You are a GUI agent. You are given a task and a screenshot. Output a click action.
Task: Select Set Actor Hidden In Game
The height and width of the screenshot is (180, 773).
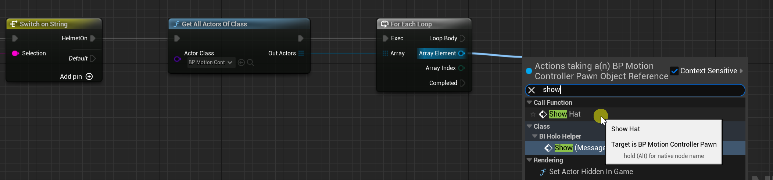[591, 172]
